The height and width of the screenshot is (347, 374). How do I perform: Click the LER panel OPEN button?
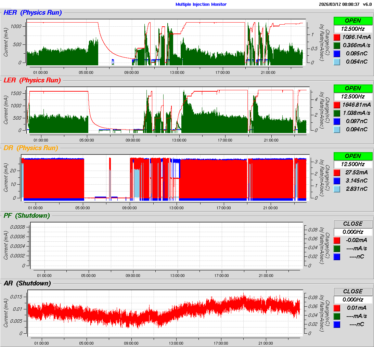tap(353, 88)
